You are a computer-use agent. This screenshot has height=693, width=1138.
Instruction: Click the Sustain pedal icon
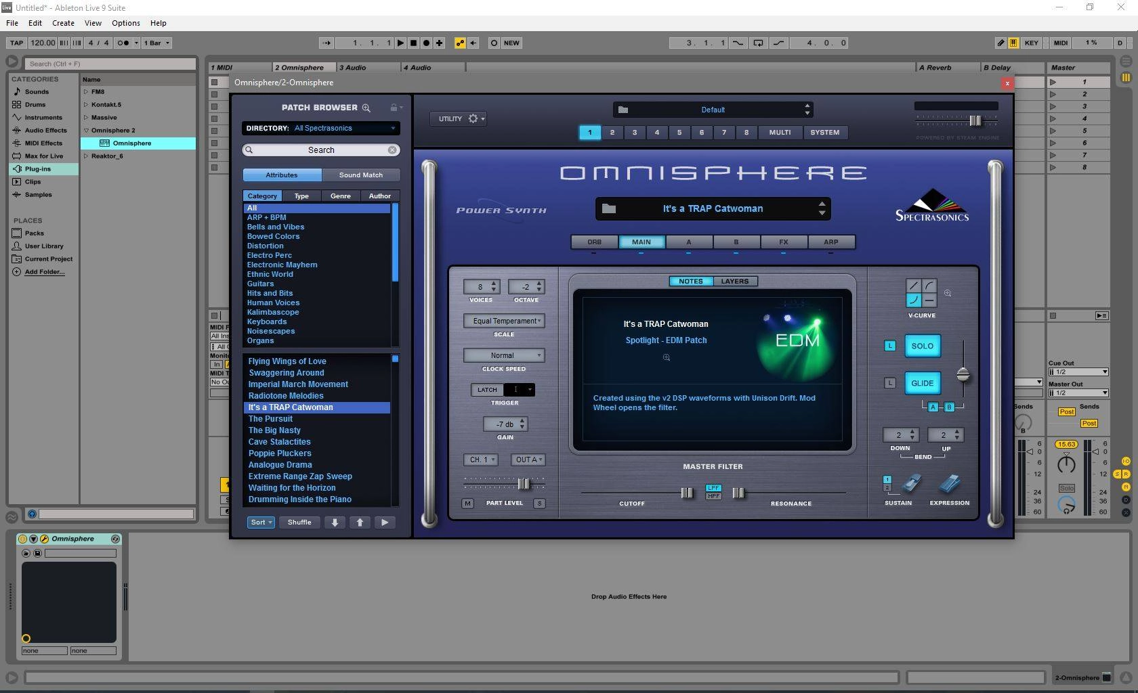[912, 483]
